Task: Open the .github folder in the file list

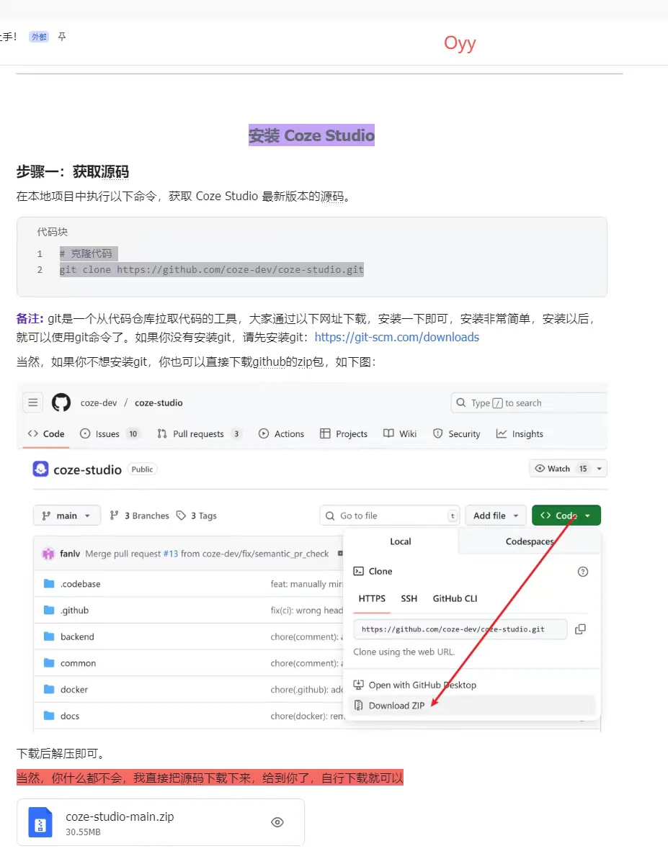Action: point(73,610)
